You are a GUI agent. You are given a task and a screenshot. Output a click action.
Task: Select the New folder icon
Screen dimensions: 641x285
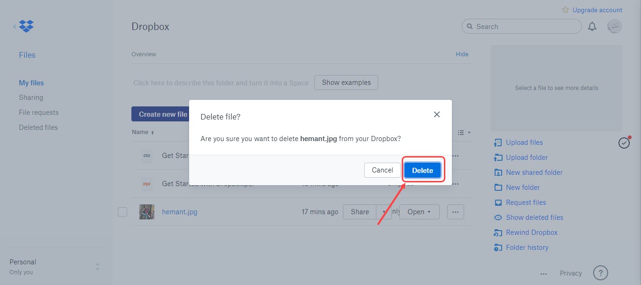[497, 187]
